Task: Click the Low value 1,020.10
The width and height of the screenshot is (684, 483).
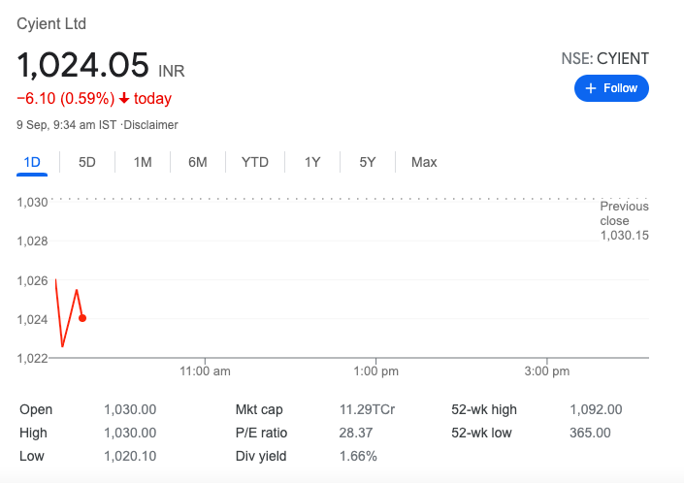Action: [130, 456]
